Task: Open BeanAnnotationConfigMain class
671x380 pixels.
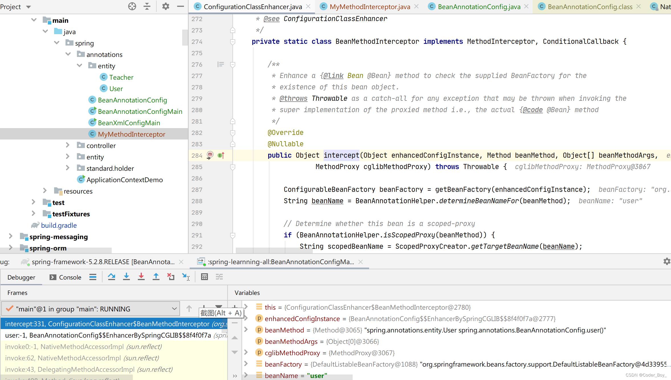Action: (140, 111)
